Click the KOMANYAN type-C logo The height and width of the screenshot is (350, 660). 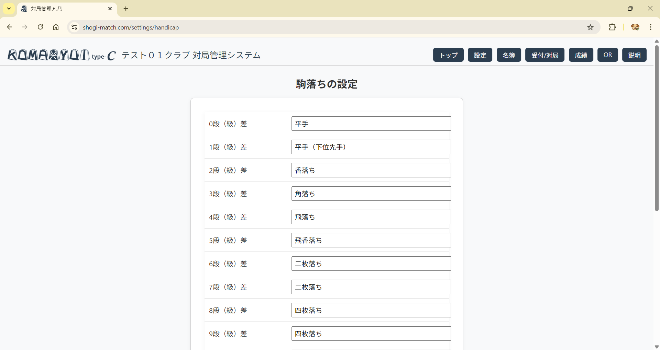point(62,55)
